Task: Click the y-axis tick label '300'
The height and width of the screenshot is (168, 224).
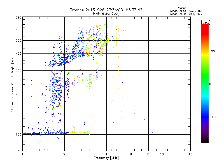Action: coord(19,71)
